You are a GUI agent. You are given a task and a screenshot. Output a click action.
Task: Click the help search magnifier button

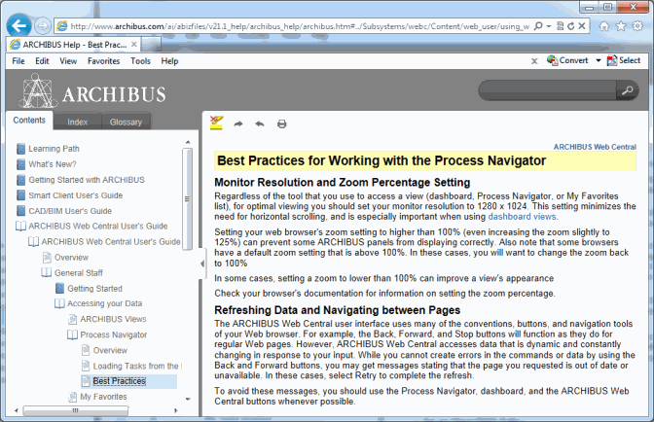click(627, 90)
